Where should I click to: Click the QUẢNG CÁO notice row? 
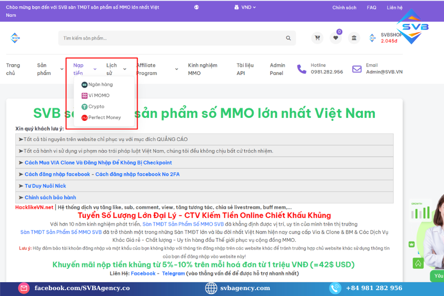coord(204,139)
